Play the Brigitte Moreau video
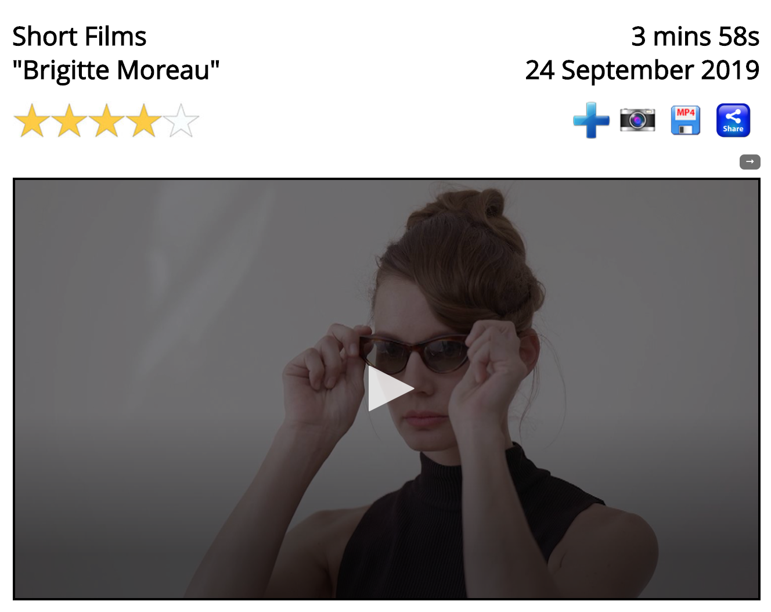Viewport: 771px width, 612px height. pos(390,388)
